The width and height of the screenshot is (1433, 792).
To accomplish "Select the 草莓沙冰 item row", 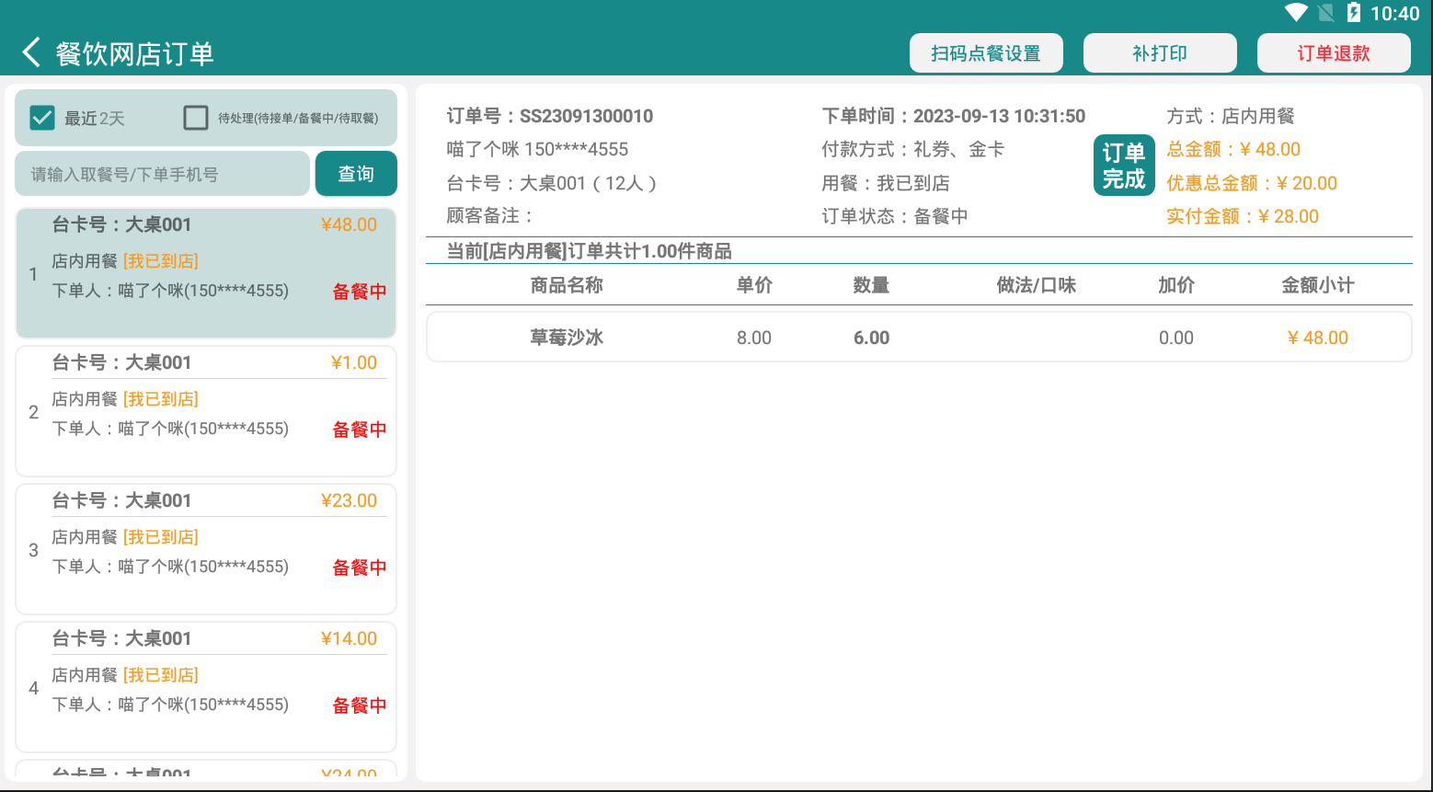I will click(x=918, y=338).
